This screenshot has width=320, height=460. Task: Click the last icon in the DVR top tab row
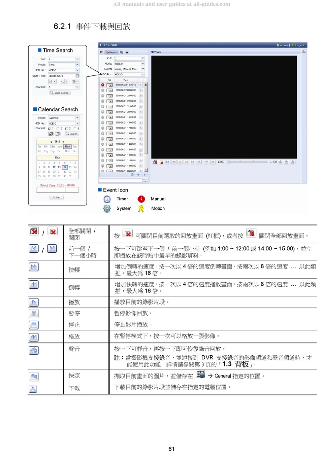pos(127,52)
